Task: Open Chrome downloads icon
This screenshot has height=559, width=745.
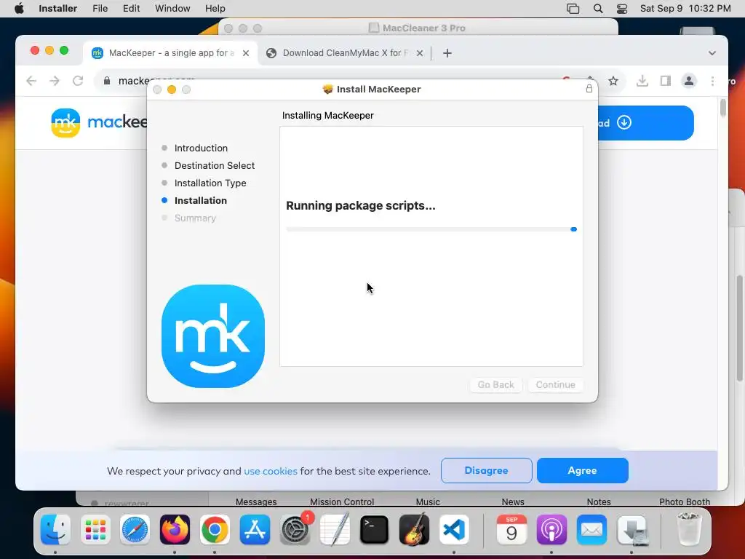Action: pos(642,81)
